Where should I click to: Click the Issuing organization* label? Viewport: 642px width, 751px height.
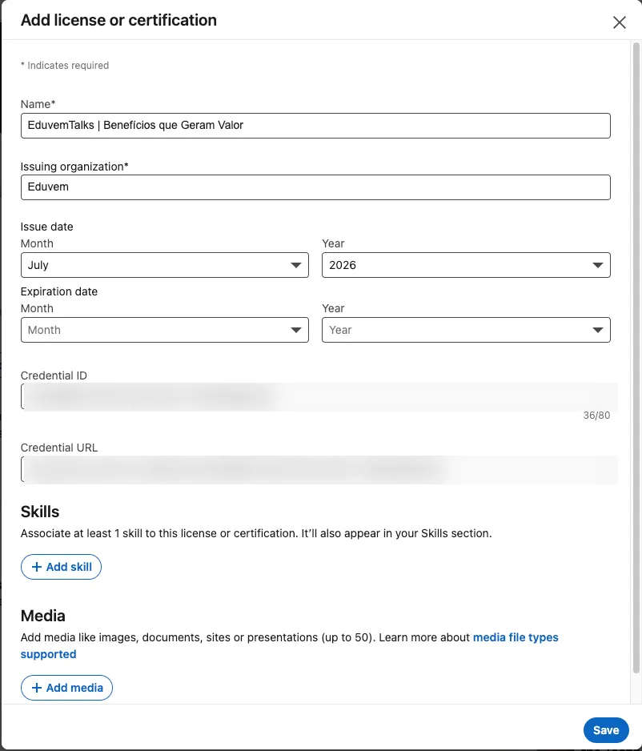pos(74,167)
